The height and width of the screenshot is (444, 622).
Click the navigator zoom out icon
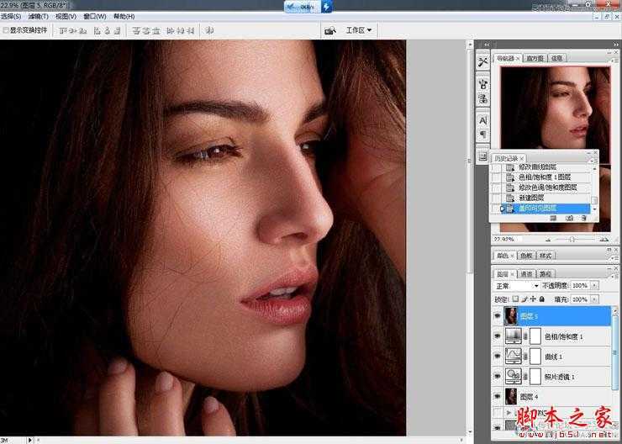point(548,240)
